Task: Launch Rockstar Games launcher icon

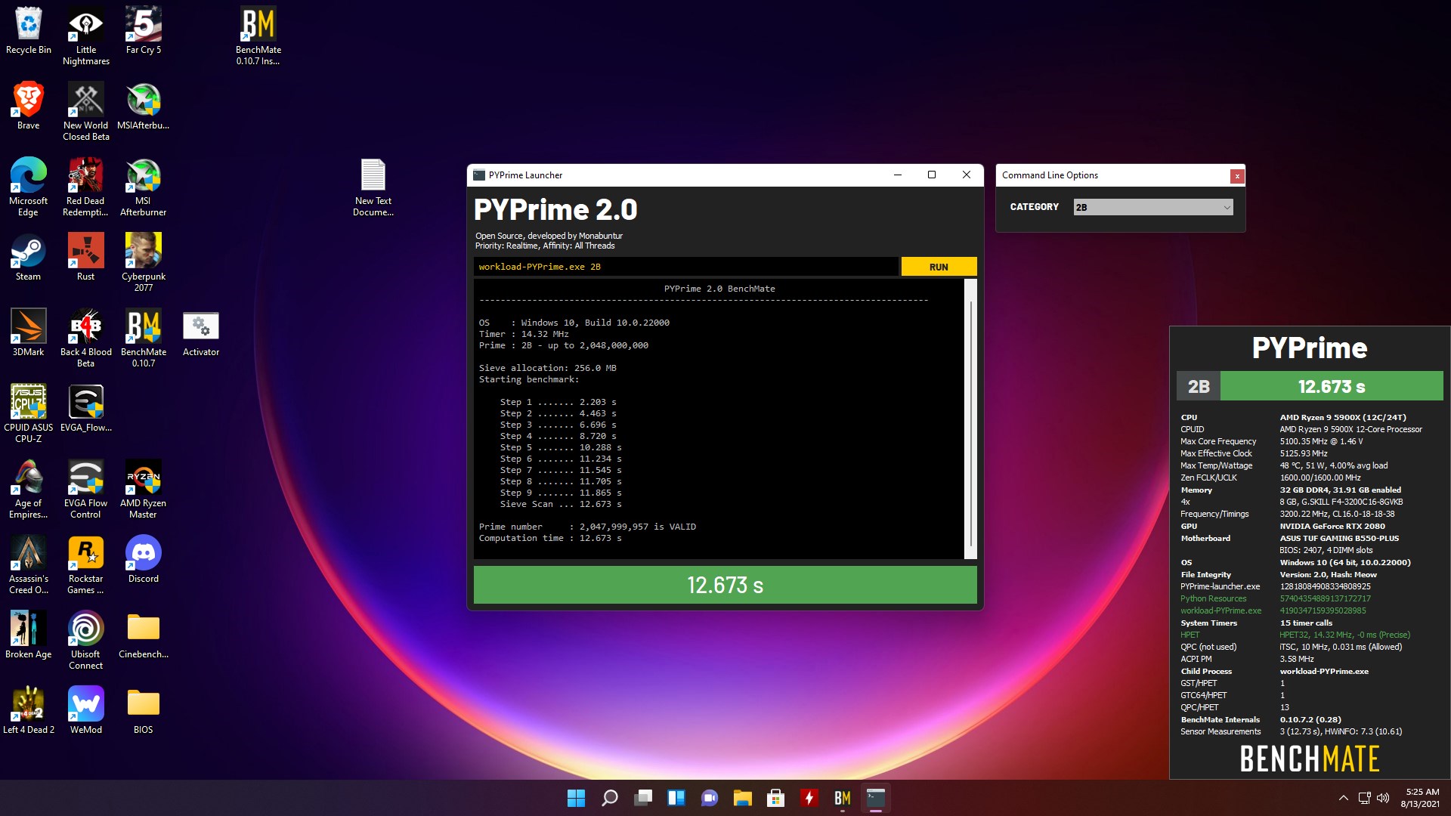Action: (x=86, y=564)
